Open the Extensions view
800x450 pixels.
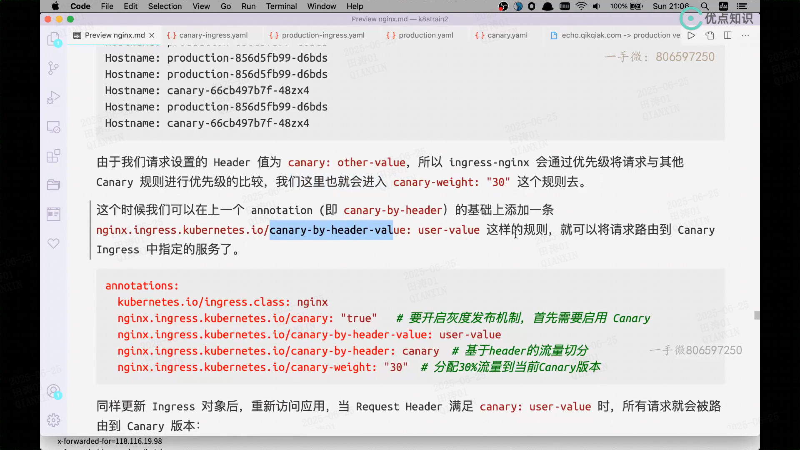coord(53,156)
